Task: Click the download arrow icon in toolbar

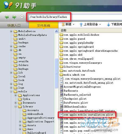Action: pyautogui.click(x=108, y=25)
